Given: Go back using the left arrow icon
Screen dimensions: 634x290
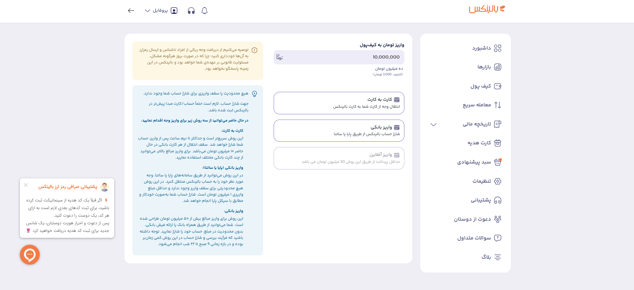Looking at the screenshot, I should [131, 11].
